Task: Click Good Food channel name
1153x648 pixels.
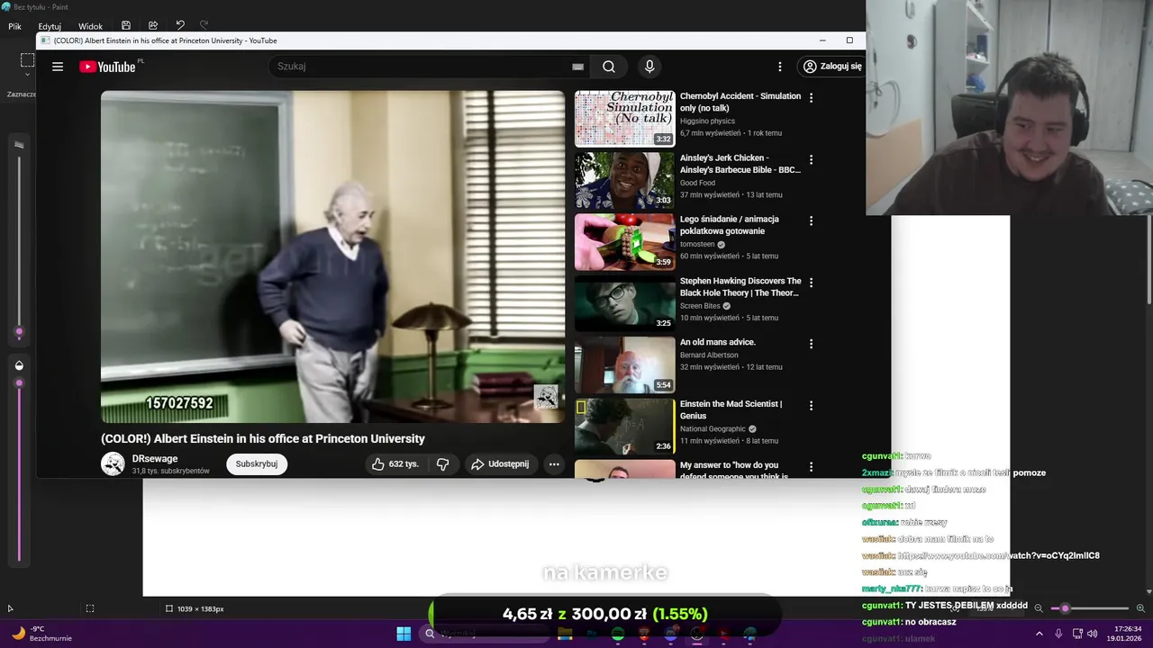Action: click(697, 183)
